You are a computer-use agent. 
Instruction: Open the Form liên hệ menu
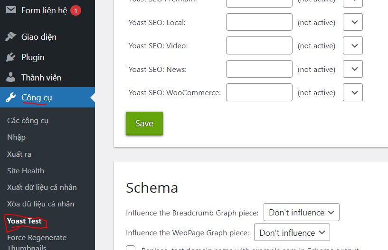(x=44, y=10)
